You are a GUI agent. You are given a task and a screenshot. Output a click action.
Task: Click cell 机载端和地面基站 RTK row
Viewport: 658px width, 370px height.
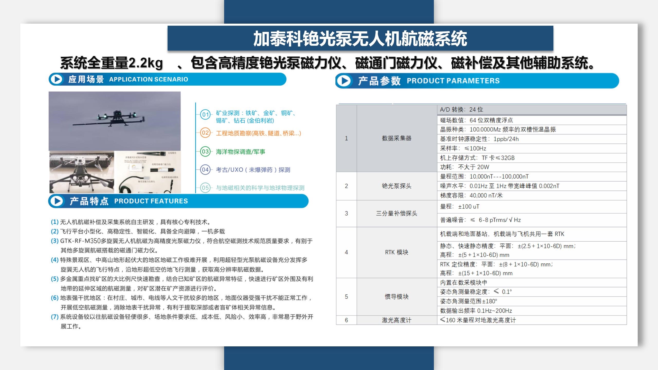[x=532, y=234]
